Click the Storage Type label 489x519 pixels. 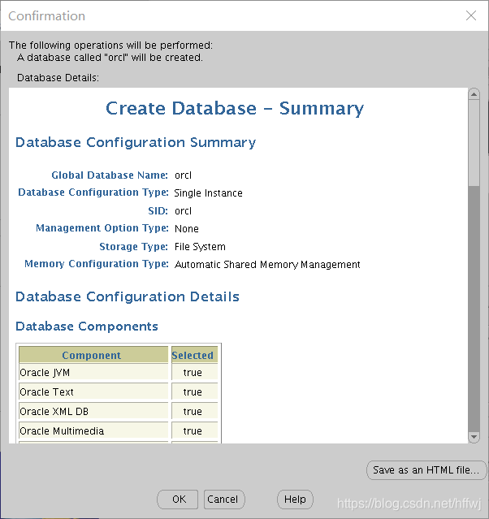(134, 247)
